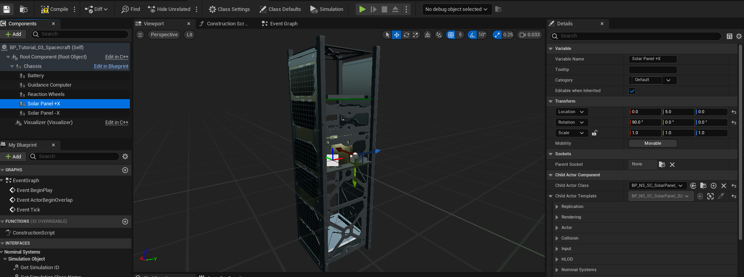Switch to the Event Graph tab
Image resolution: width=744 pixels, height=277 pixels.
(283, 24)
